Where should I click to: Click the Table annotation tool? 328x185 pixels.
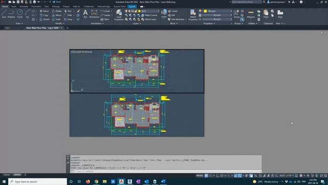105,20
